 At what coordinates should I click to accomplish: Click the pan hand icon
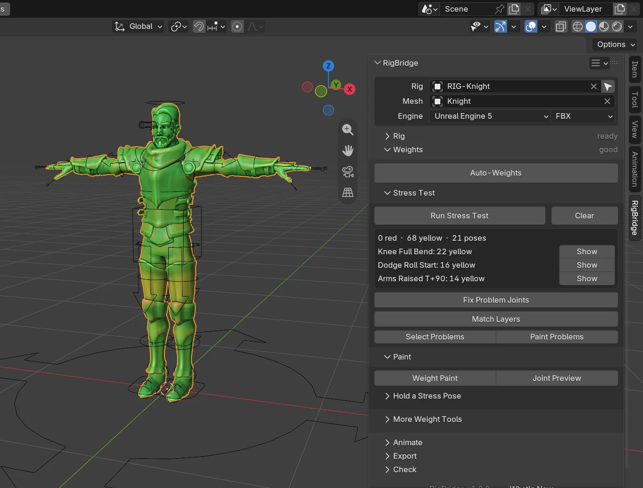tap(348, 150)
